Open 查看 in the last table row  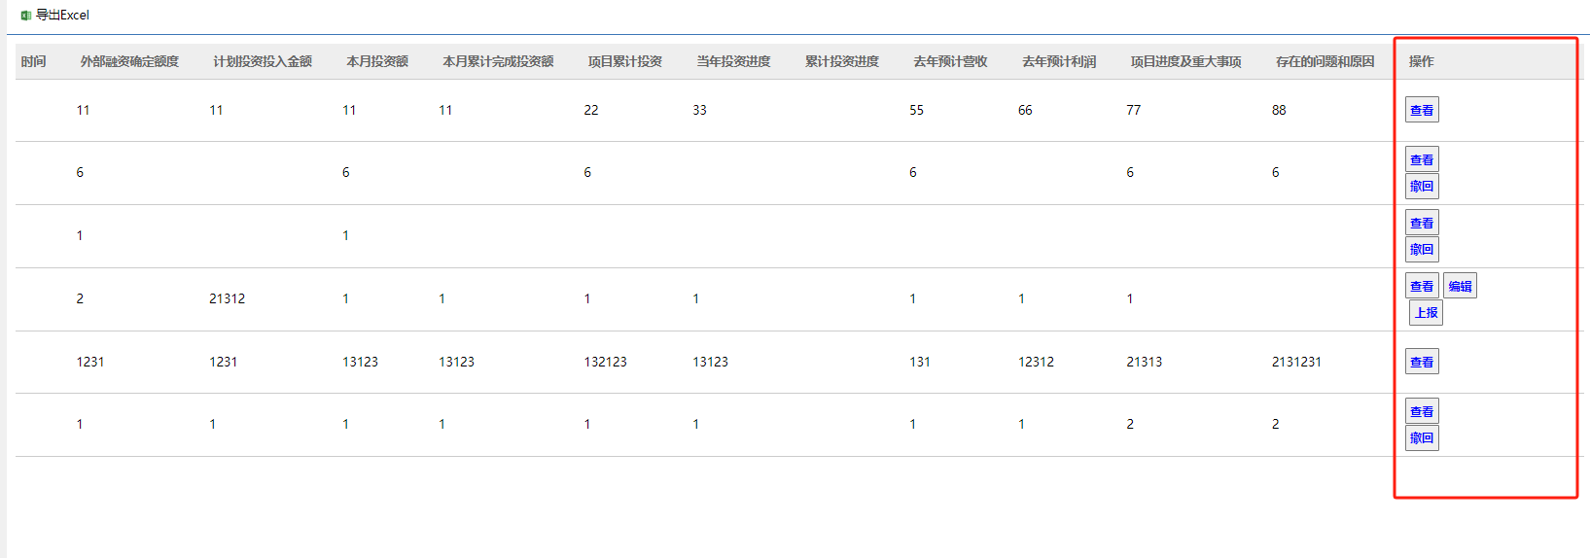pos(1421,411)
